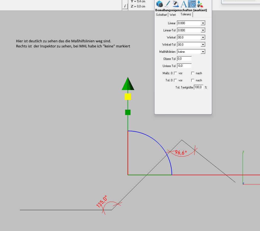Click the Untere Tol input field

coord(184,66)
